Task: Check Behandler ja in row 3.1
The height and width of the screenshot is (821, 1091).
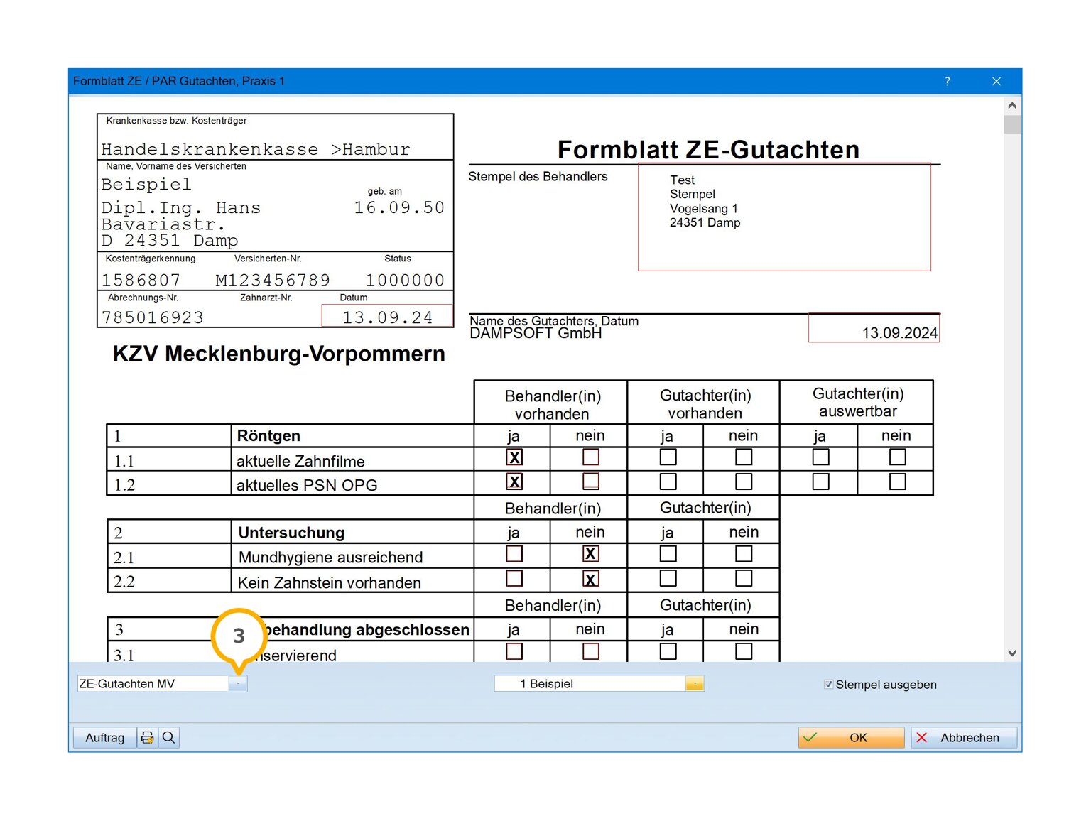Action: click(x=515, y=651)
